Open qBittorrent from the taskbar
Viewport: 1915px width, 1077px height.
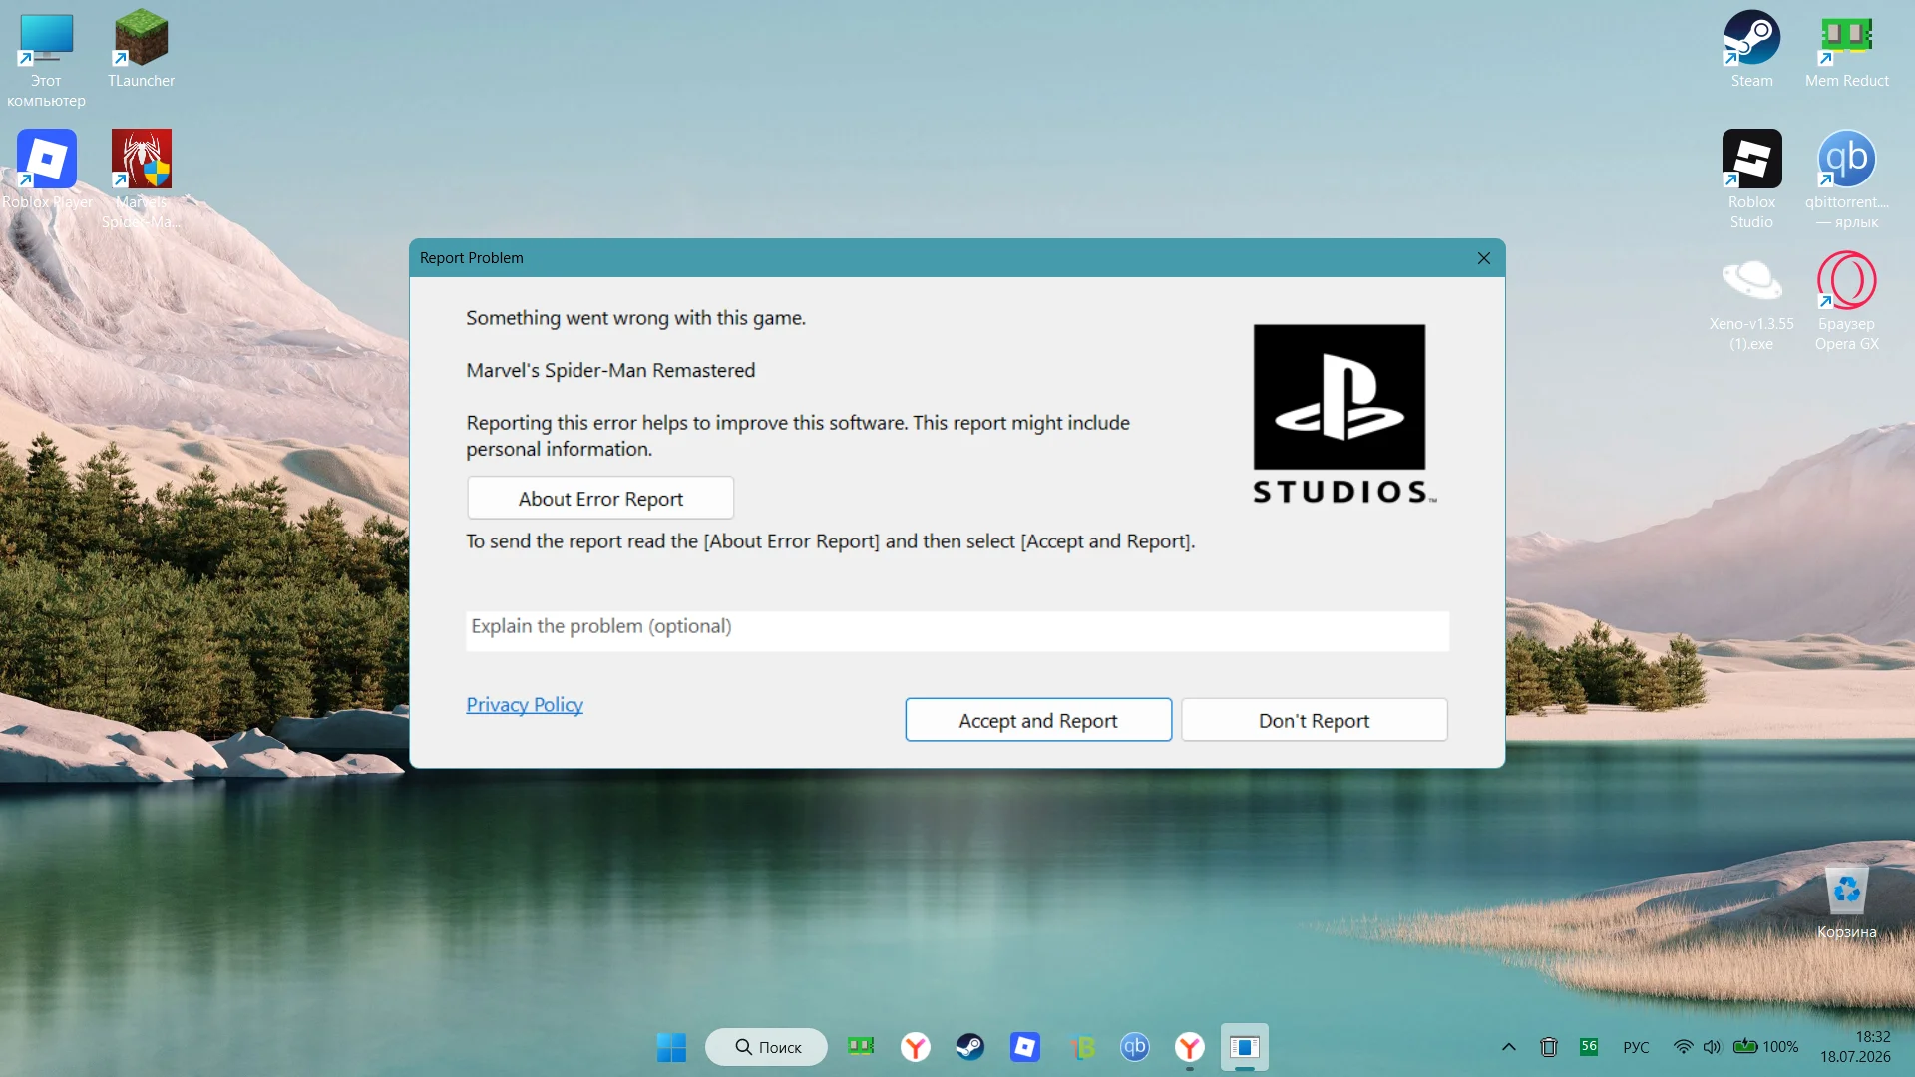click(1135, 1047)
